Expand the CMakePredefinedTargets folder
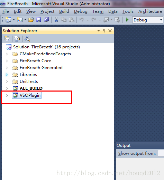The height and width of the screenshot is (180, 164). pyautogui.click(x=7, y=54)
